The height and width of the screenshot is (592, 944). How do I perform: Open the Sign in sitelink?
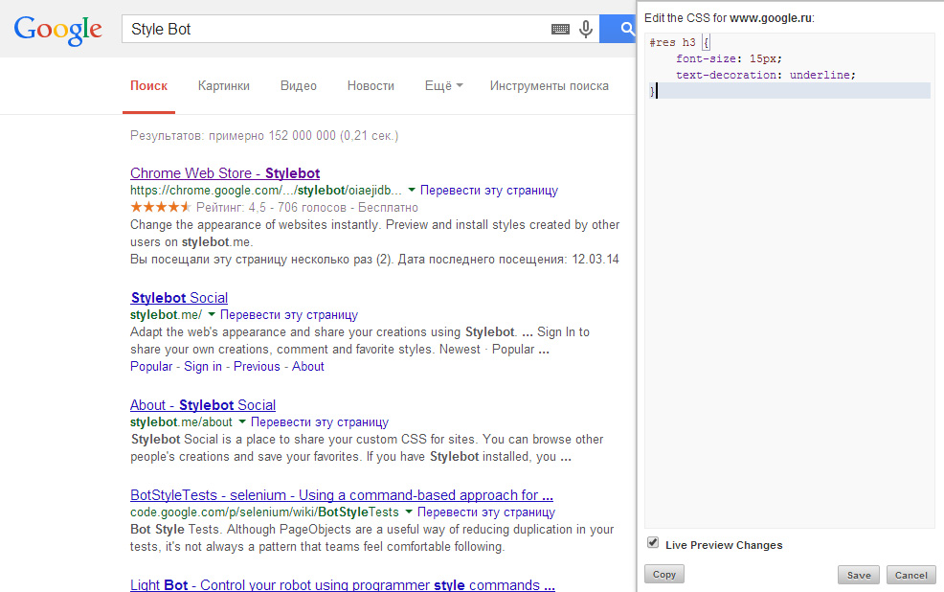(x=203, y=366)
